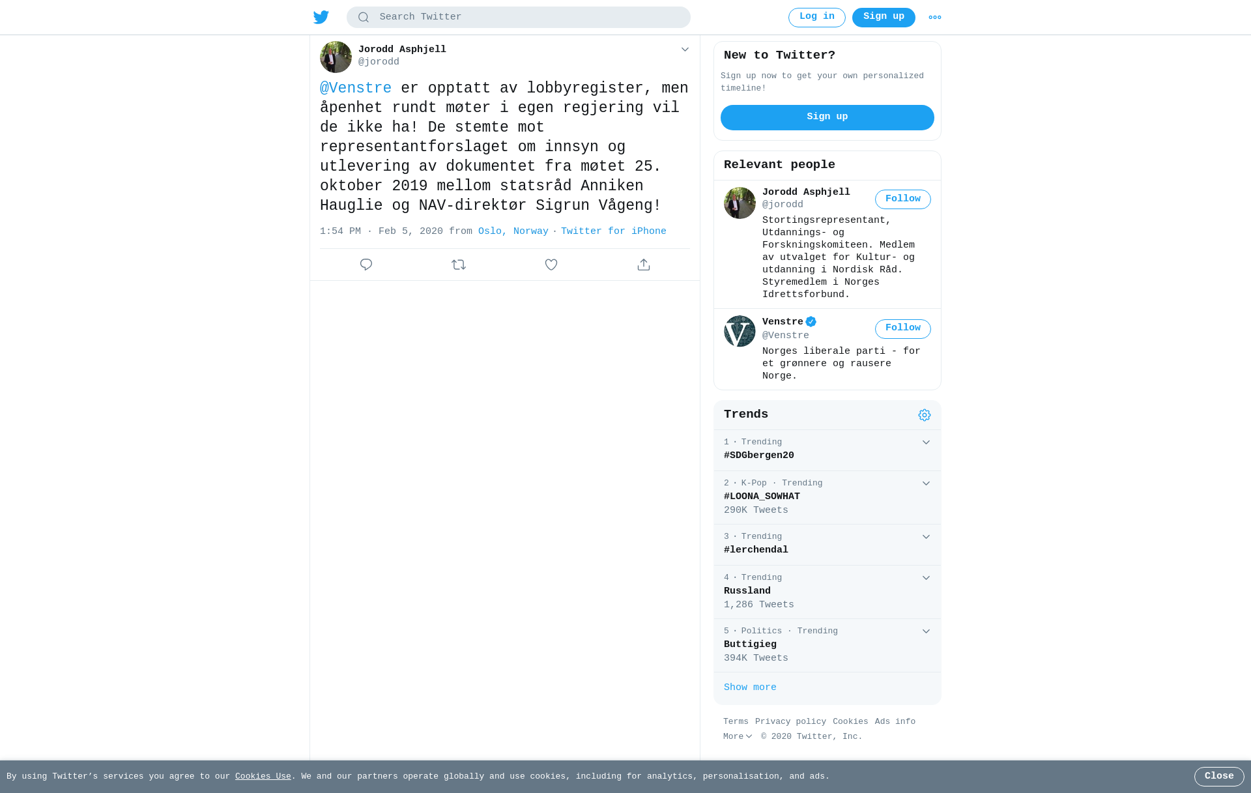Screen dimensions: 1251x793
Task: Click the Twitter bird logo
Action: point(321,18)
